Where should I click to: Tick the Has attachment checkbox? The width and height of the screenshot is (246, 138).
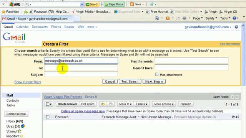pos(156,74)
